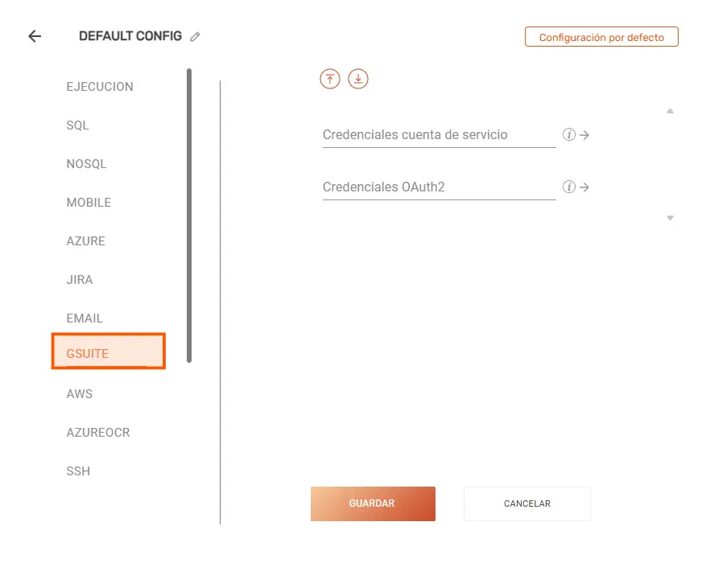Screen dimensions: 710x563
Task: Click the back arrow icon
Action: tap(35, 36)
